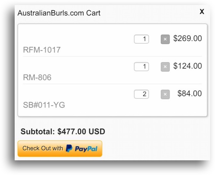Check Out with PayPal

point(60,149)
